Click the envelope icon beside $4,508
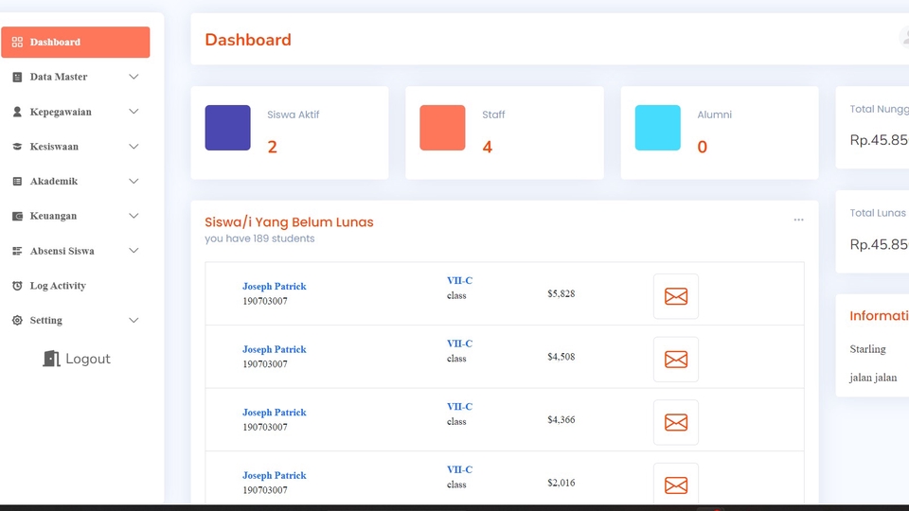The width and height of the screenshot is (909, 511). point(675,360)
